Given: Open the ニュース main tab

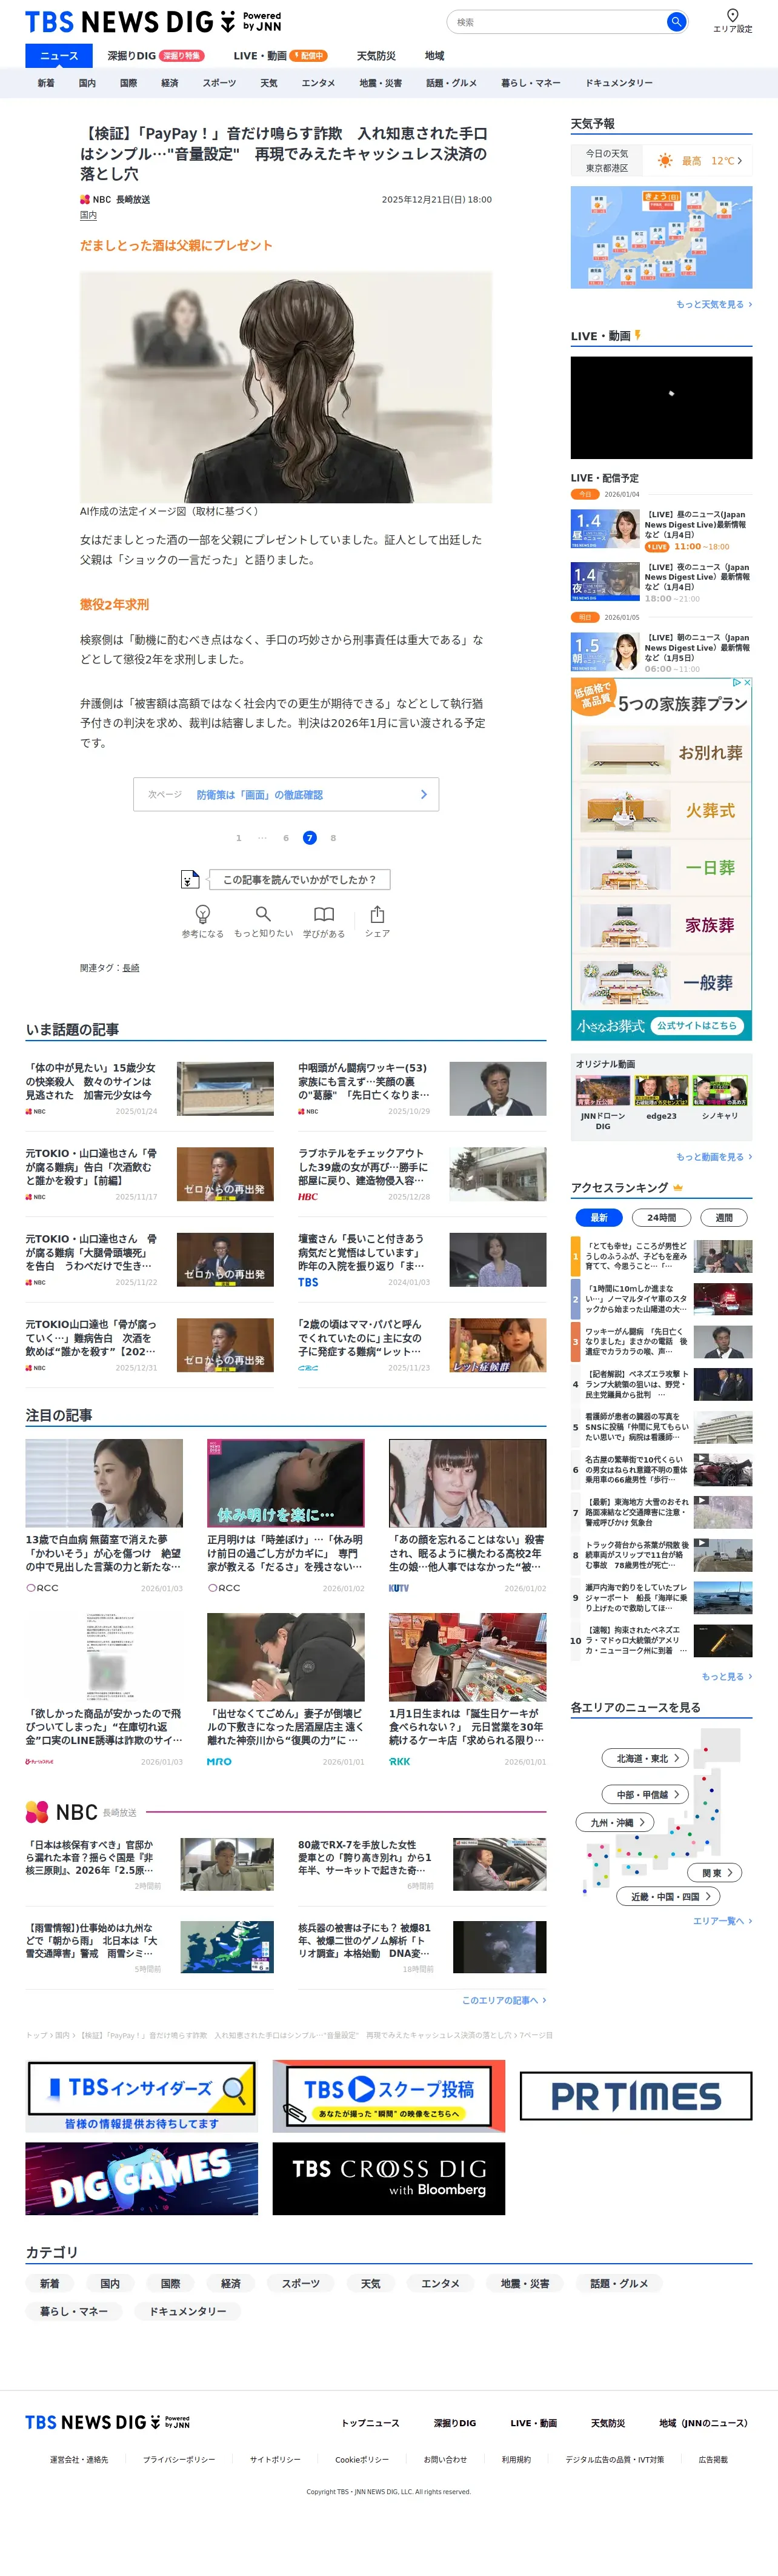Looking at the screenshot, I should pos(59,56).
